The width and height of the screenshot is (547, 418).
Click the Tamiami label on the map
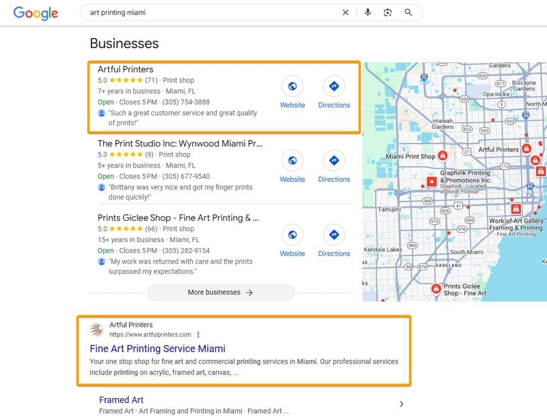(x=390, y=209)
